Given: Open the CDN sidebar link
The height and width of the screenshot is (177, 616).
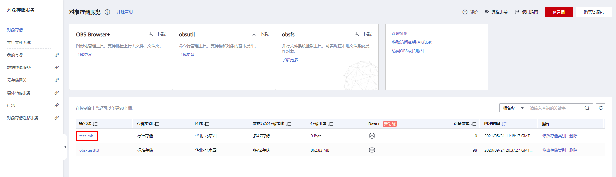Looking at the screenshot, I should (11, 106).
